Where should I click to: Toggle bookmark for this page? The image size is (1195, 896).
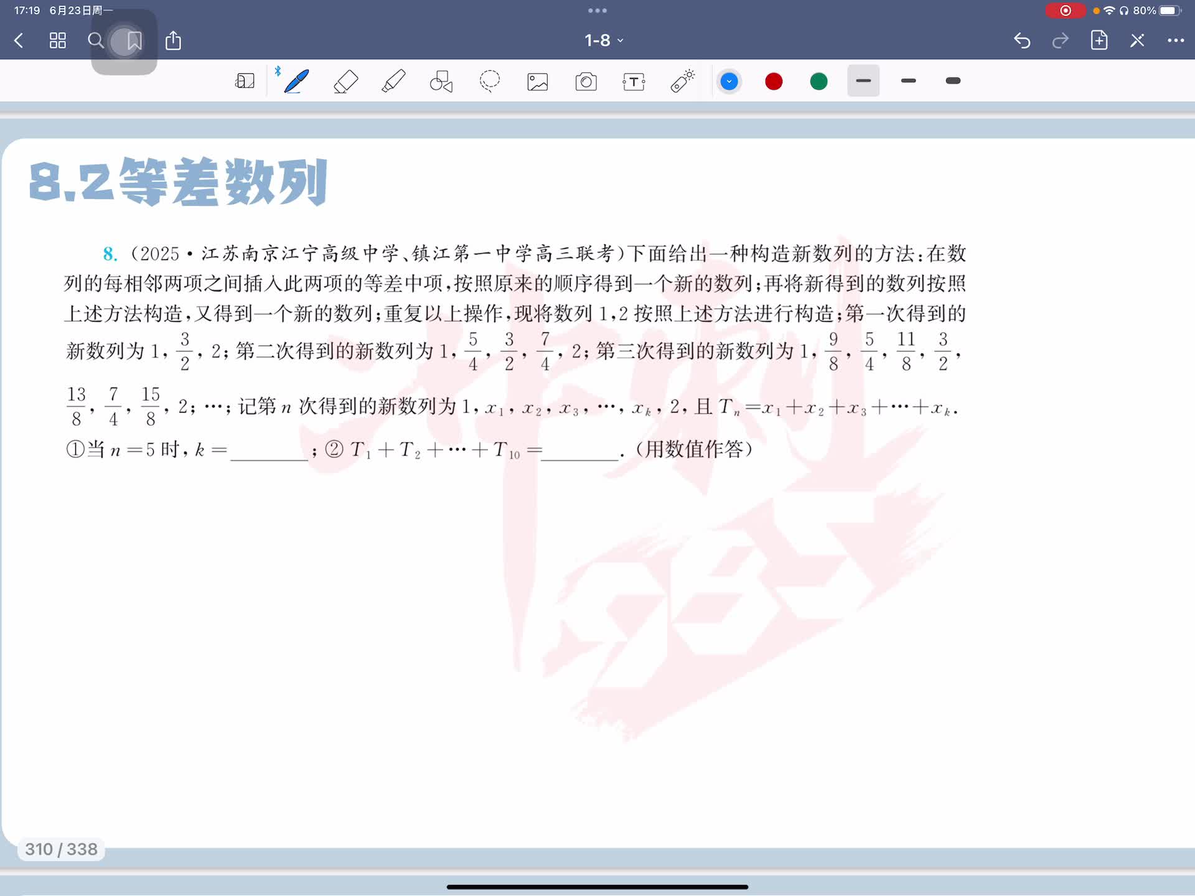point(134,41)
